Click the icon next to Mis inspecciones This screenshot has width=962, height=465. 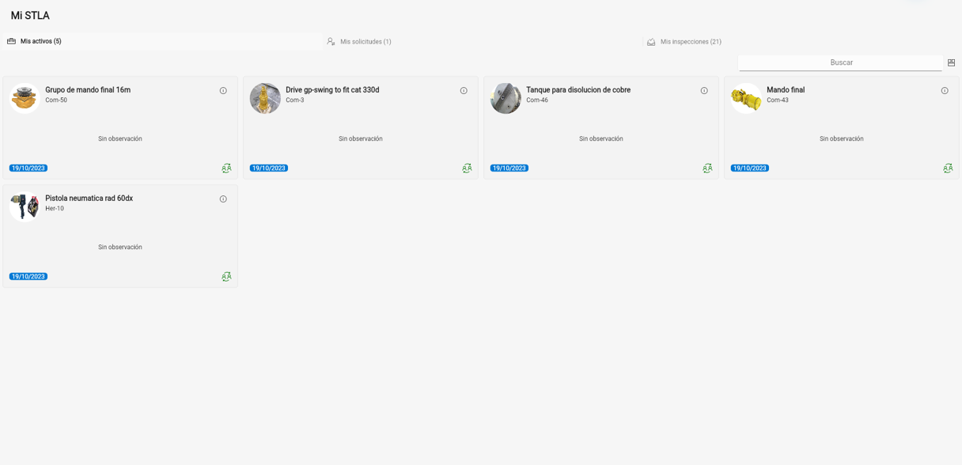(651, 42)
